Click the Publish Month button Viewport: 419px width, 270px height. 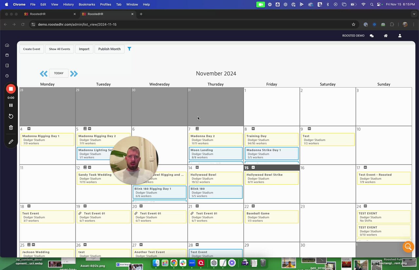point(109,49)
